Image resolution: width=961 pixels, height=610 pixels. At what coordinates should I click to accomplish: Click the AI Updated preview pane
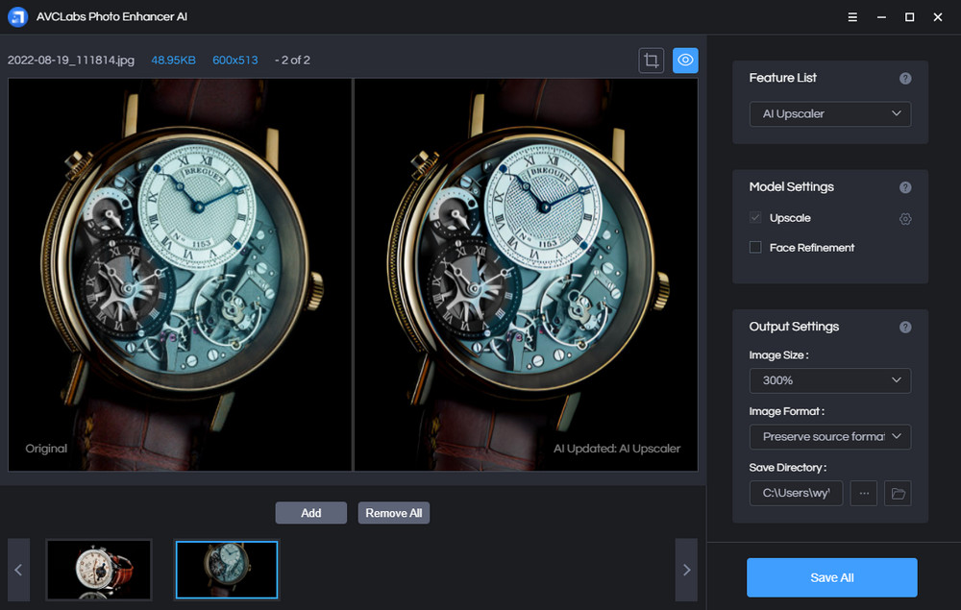click(x=526, y=275)
